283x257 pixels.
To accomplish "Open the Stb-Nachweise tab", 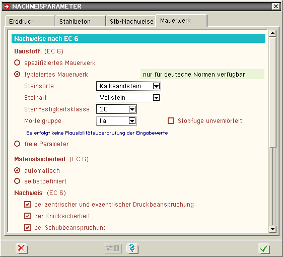I will click(131, 21).
